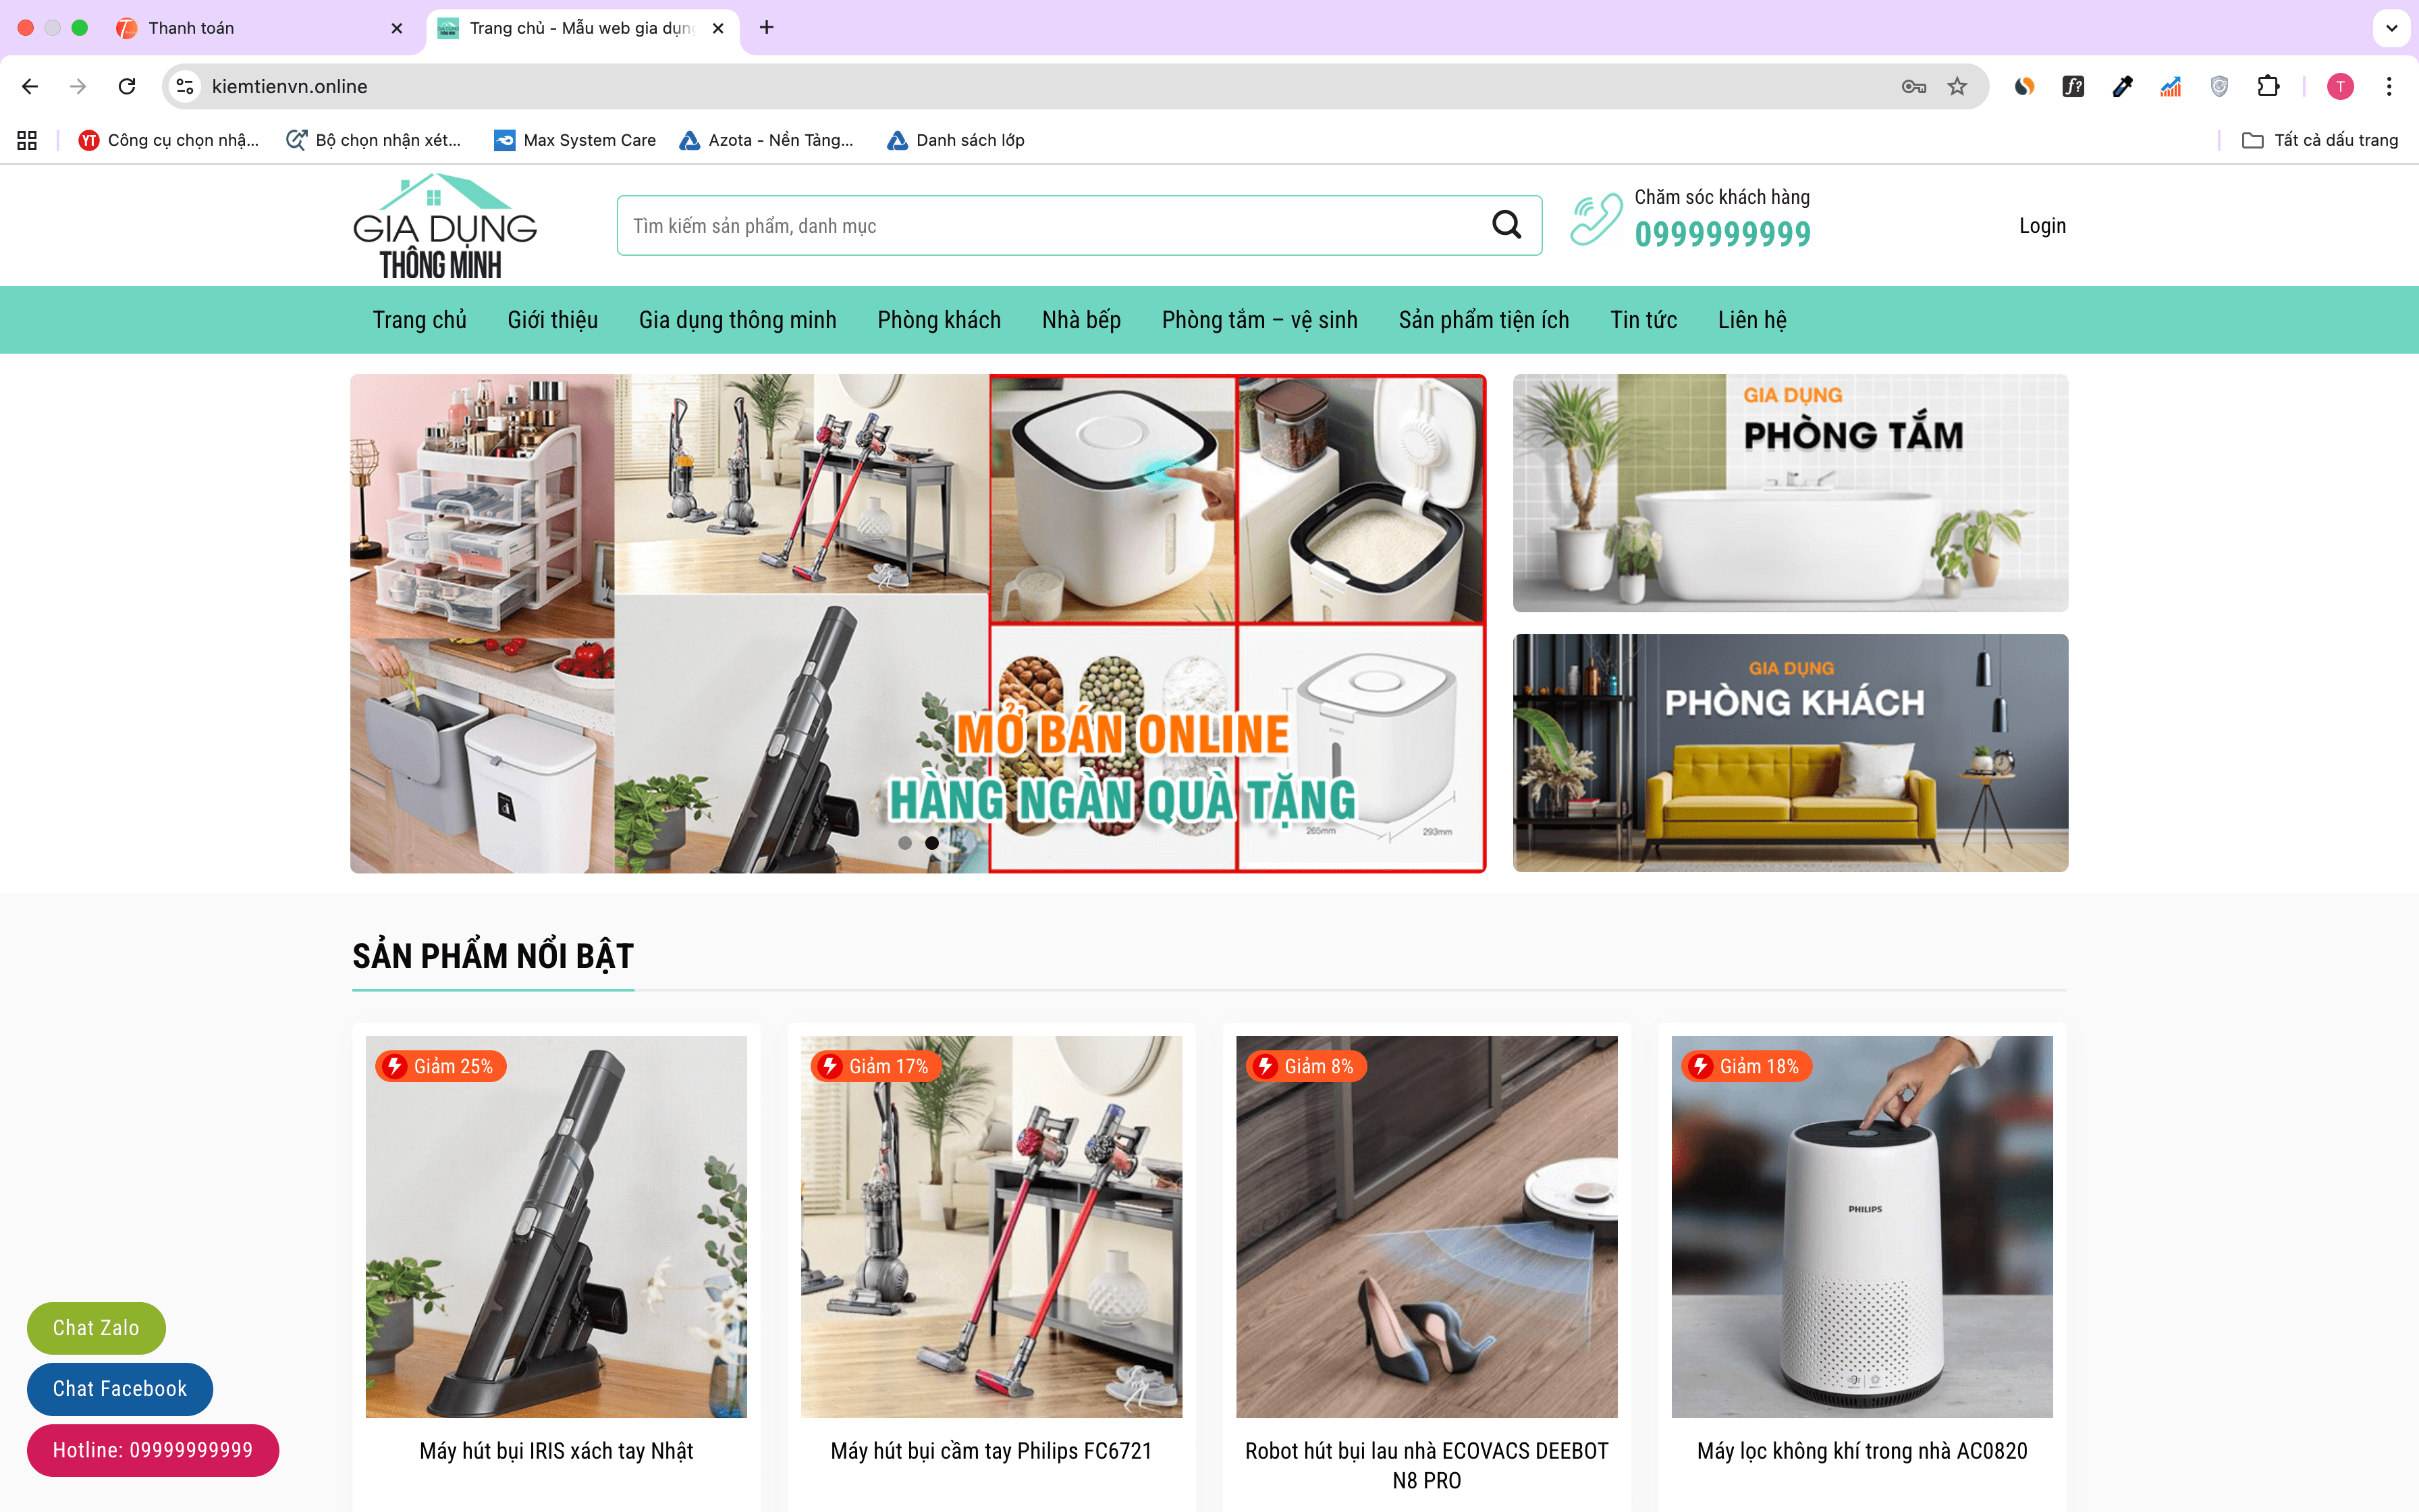Image resolution: width=2419 pixels, height=1512 pixels.
Task: Open the Chrome extensions puzzle icon
Action: click(x=2268, y=87)
